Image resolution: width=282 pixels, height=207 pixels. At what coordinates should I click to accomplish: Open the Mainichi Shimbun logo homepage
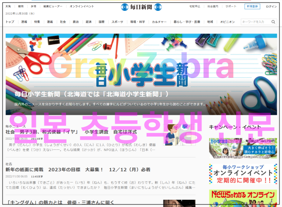coord(141,7)
